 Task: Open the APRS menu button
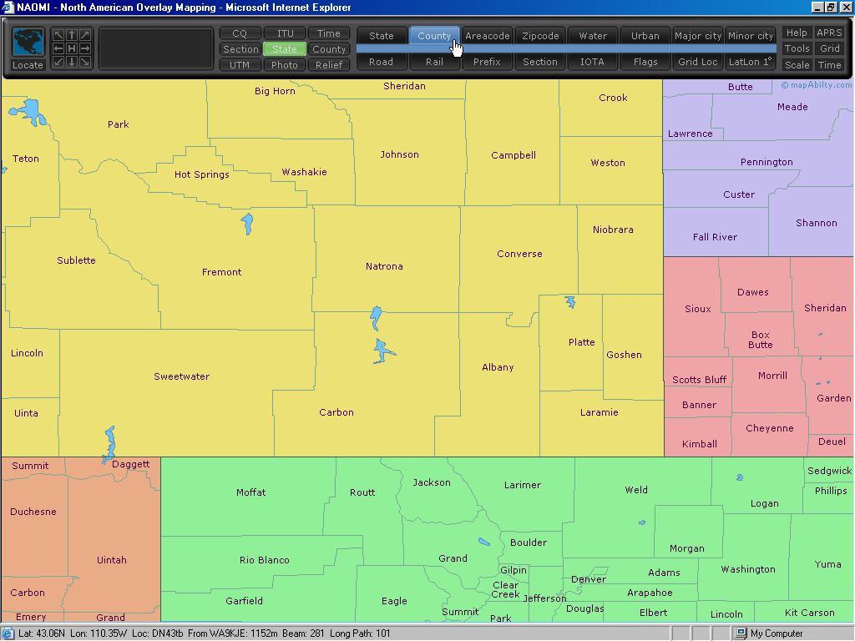(829, 33)
